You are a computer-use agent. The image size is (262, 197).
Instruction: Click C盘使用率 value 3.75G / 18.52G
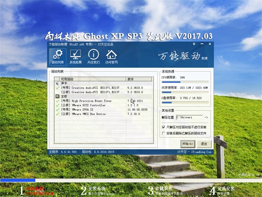point(191,98)
